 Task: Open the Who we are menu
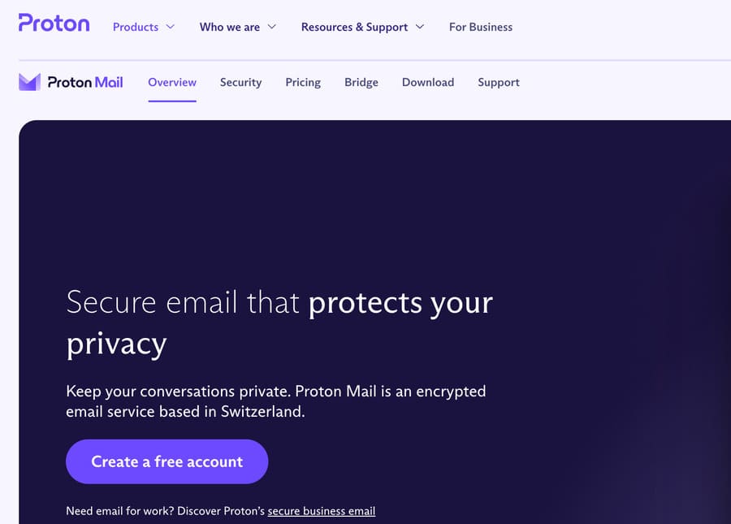(x=230, y=27)
